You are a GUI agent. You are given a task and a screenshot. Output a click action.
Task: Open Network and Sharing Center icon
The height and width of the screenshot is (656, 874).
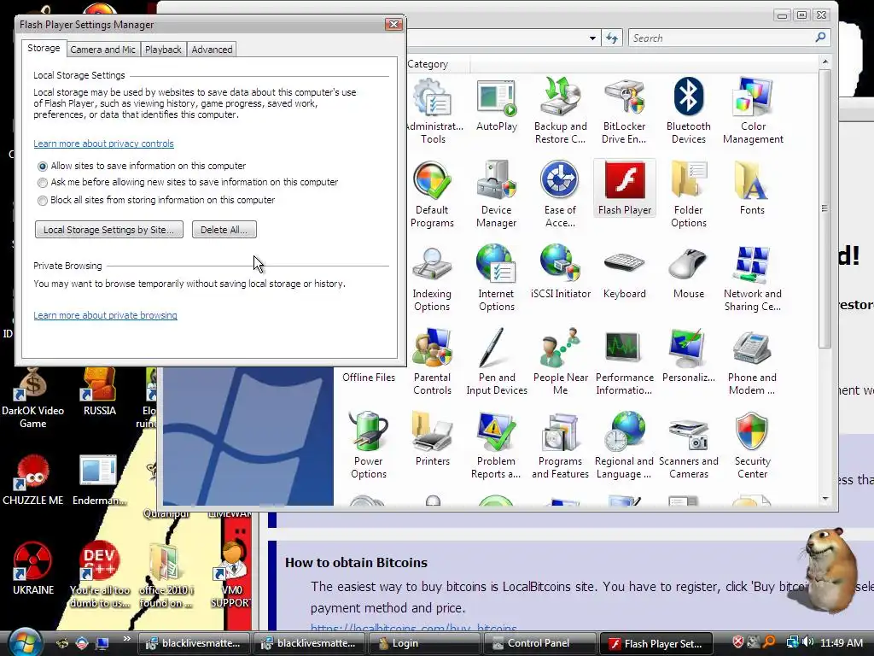(753, 278)
